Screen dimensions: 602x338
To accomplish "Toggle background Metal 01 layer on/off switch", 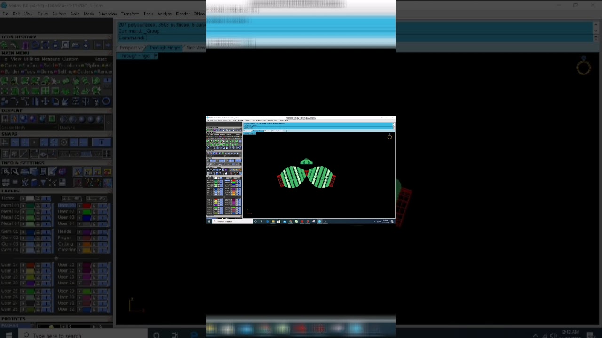I will pyautogui.click(x=46, y=205).
